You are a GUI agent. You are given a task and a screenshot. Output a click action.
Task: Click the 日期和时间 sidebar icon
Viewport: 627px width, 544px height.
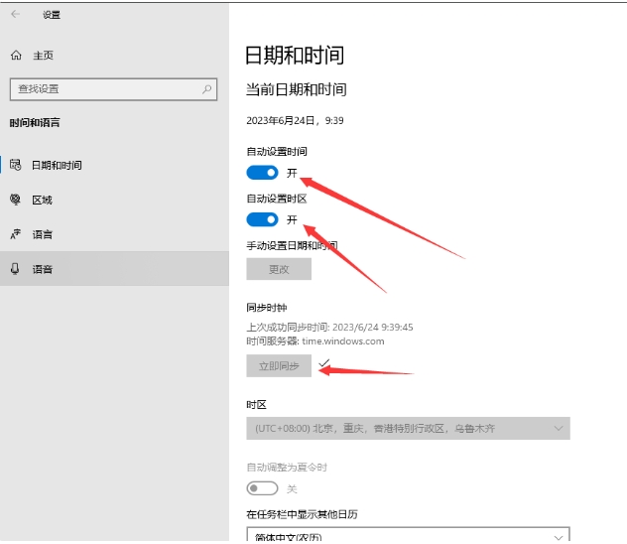tap(16, 165)
